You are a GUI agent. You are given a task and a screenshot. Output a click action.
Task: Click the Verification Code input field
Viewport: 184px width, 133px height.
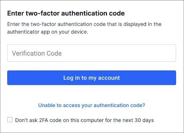(91, 53)
